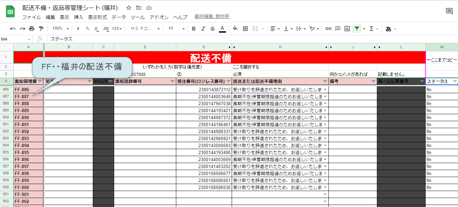Open filter on 備考 column header
The height and width of the screenshot is (207, 458).
(373, 82)
